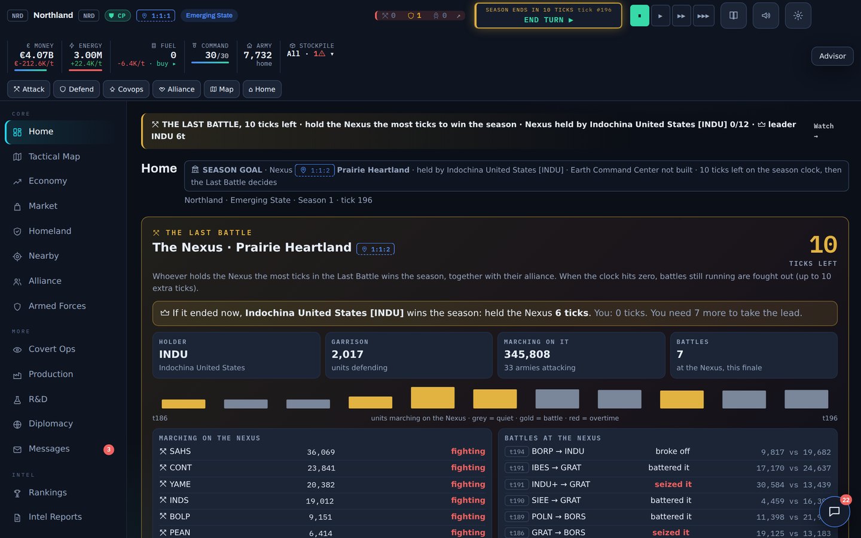The width and height of the screenshot is (861, 538).
Task: Start normal speed playback
Action: click(660, 16)
